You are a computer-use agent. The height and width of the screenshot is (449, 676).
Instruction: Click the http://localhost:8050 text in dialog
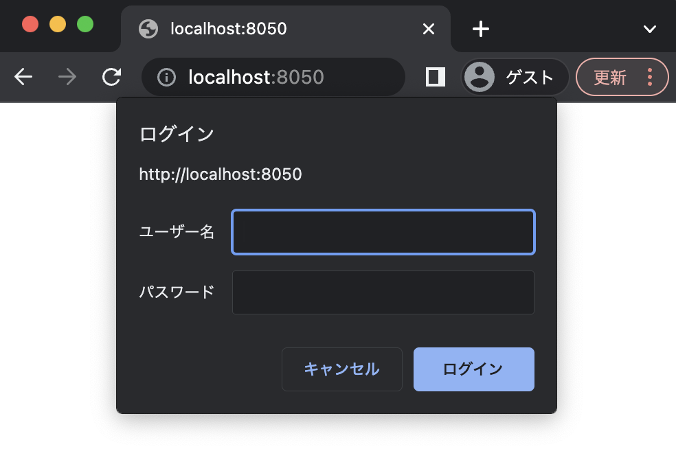[x=221, y=174]
